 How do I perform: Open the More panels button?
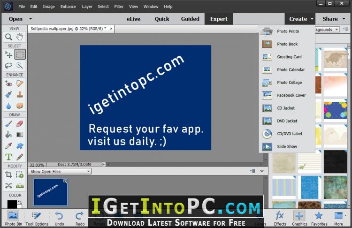339,218
